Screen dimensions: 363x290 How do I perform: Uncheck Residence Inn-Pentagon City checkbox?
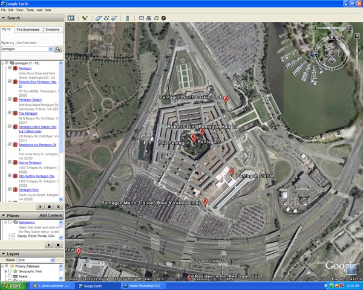tap(10, 144)
